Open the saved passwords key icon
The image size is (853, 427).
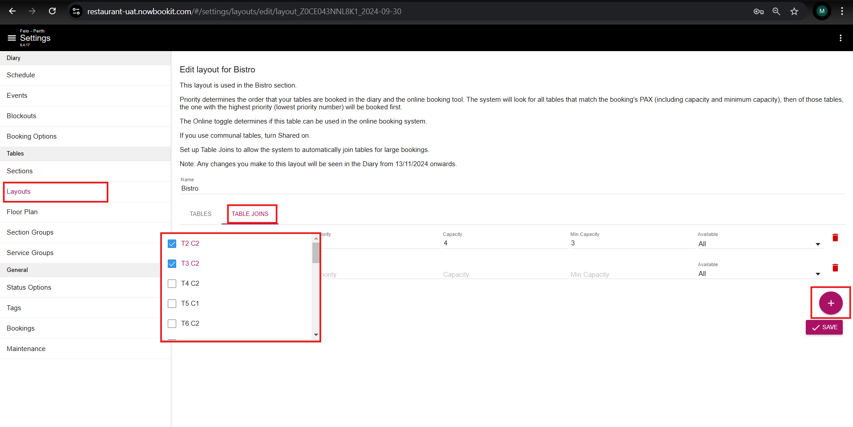pos(758,11)
